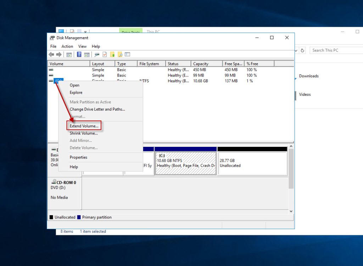Choose Extend Volume from context menu
Image resolution: width=363 pixels, height=266 pixels.
84,126
